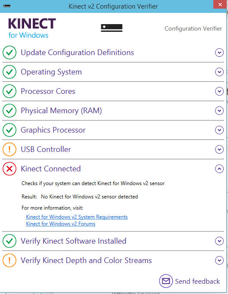228x294 pixels.
Task: Click the warning icon for Depth and Color Streams
Action: (9, 260)
